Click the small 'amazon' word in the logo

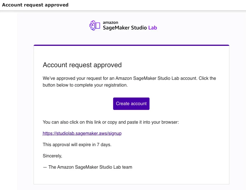click(110, 22)
